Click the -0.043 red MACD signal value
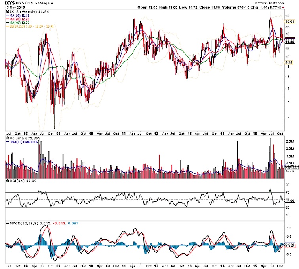 point(59,223)
